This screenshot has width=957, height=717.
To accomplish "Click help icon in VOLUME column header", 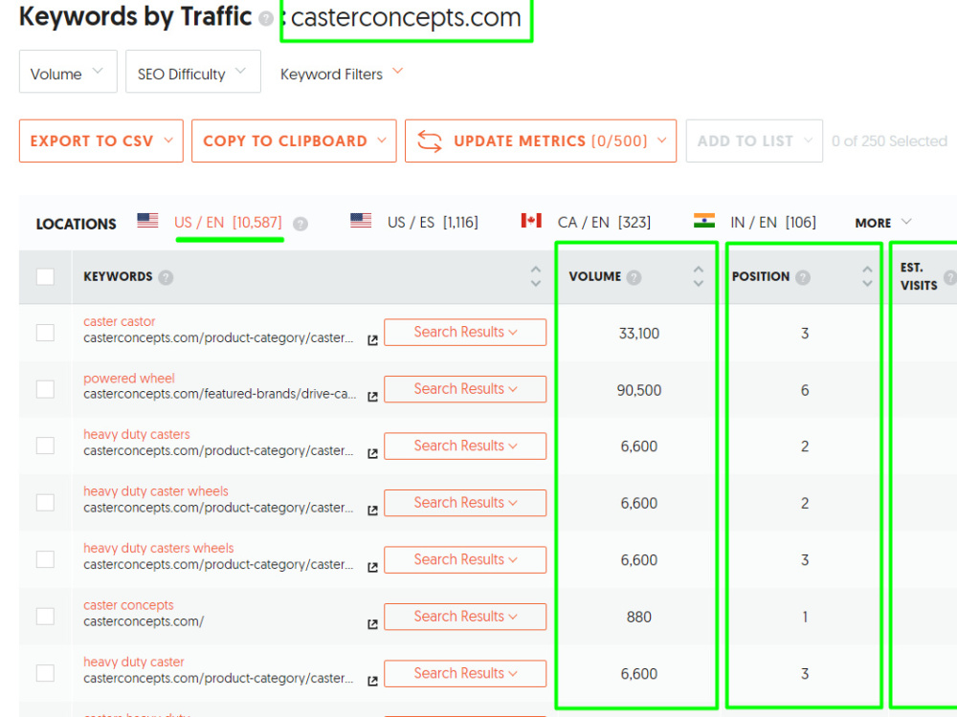I will point(634,277).
